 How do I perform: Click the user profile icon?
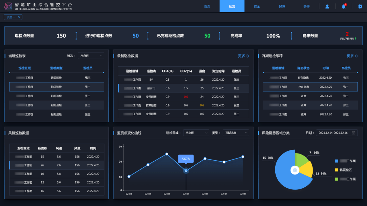tap(327, 6)
